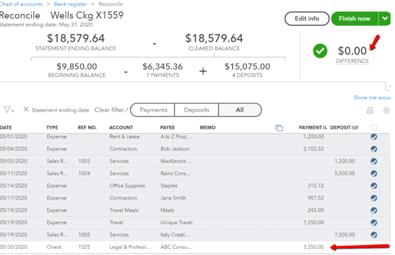
Task: Click the 05/14/2020 date cell
Action: 13,186
